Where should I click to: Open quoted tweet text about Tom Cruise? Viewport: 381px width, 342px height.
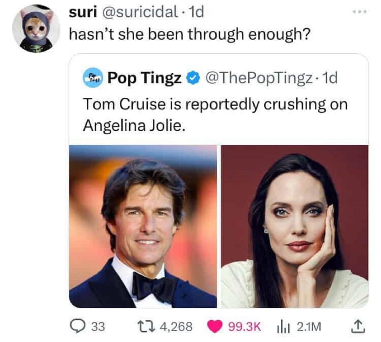(x=215, y=114)
